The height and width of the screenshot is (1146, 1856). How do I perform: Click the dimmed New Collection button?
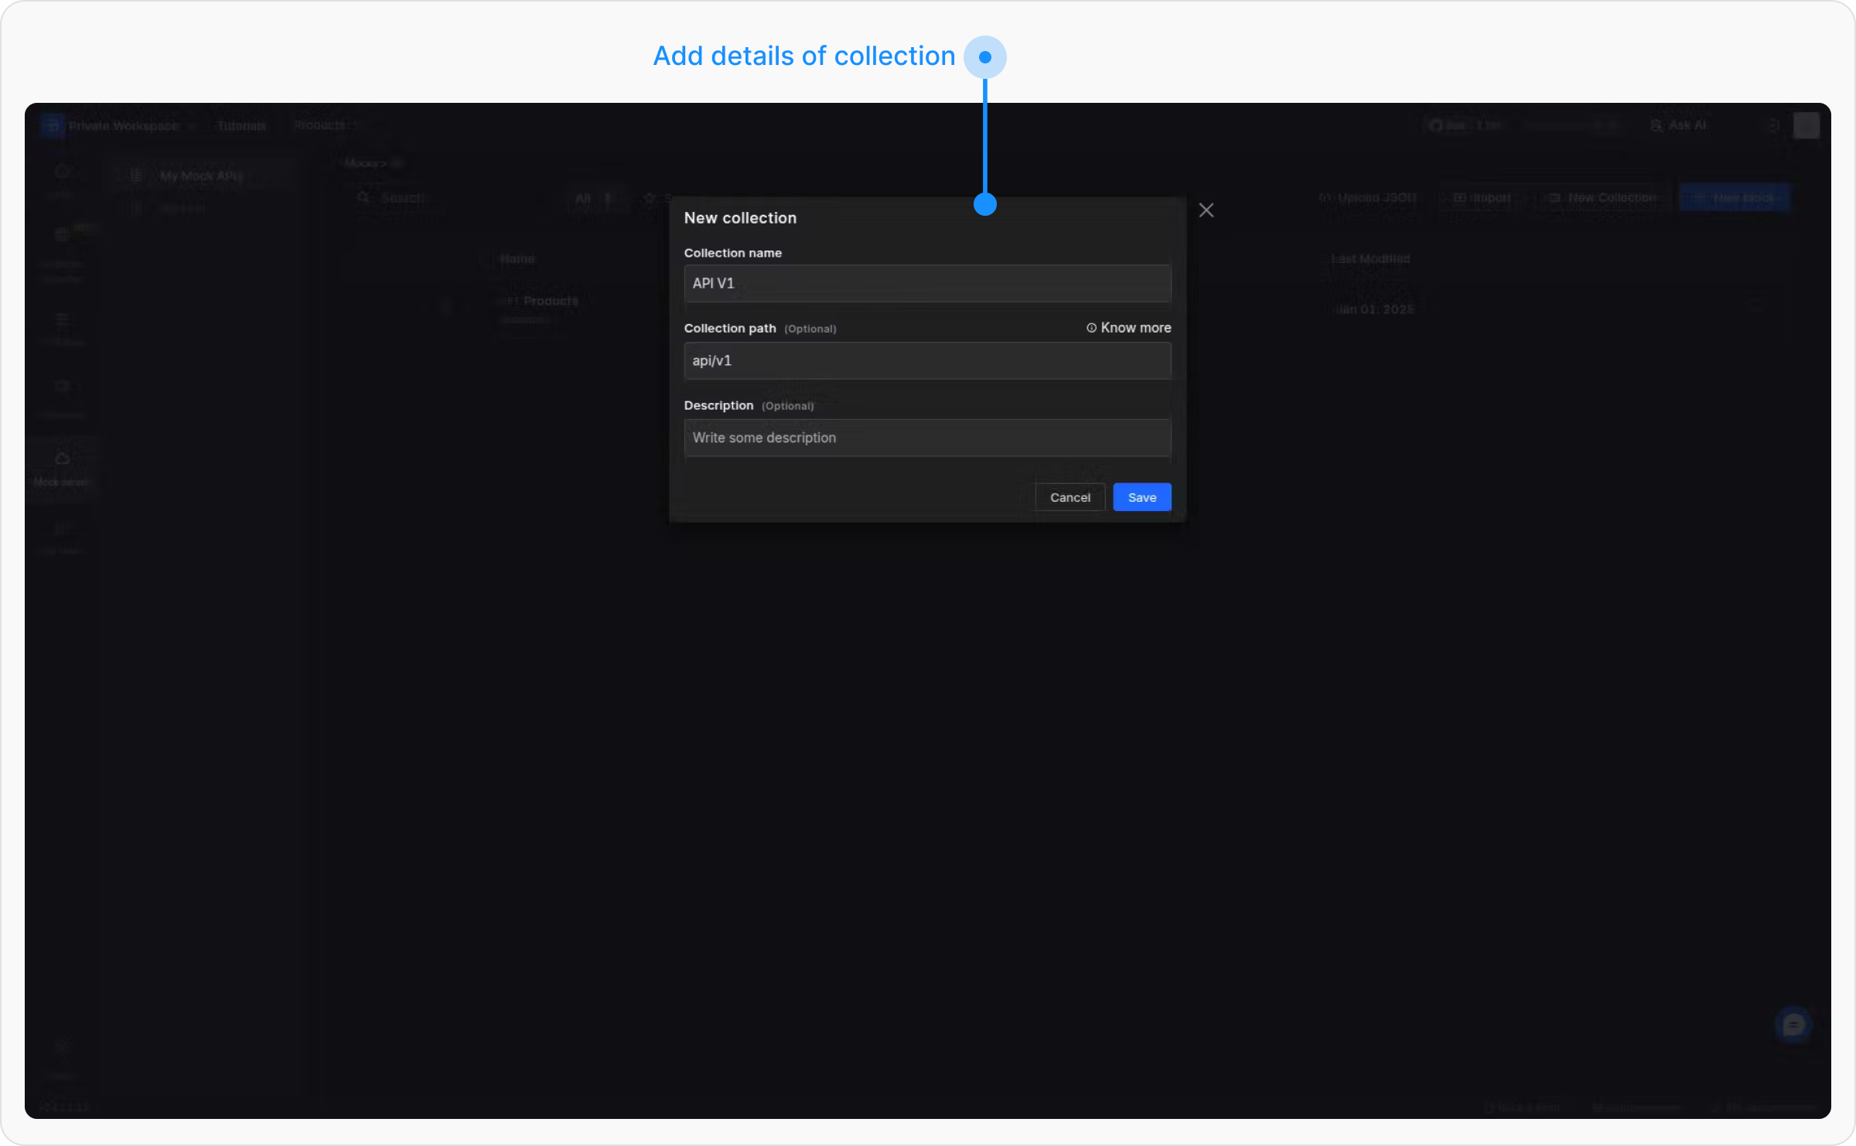[x=1602, y=198]
